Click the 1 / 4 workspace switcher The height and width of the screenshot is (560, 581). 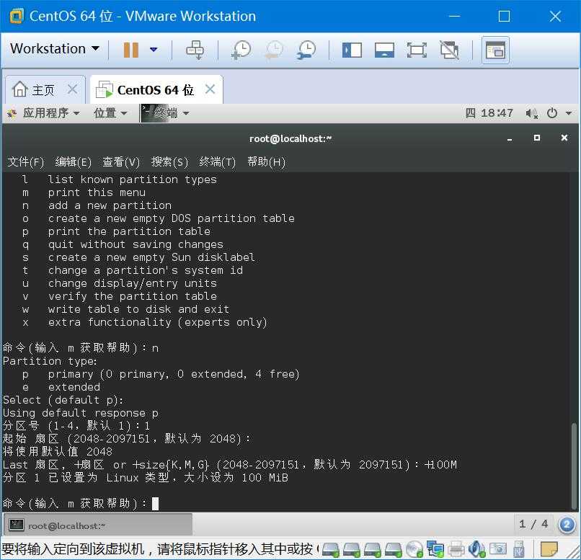(x=533, y=524)
